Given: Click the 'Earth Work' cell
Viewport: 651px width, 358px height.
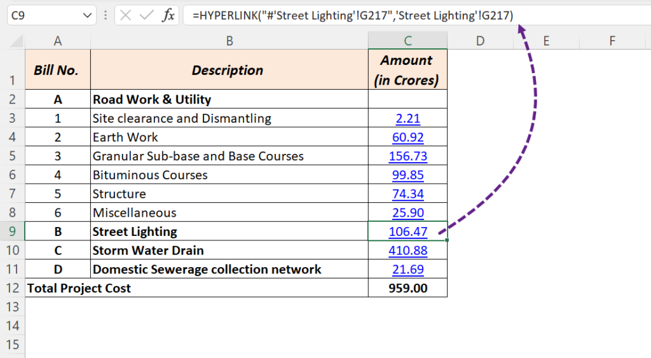Looking at the screenshot, I should point(229,137).
